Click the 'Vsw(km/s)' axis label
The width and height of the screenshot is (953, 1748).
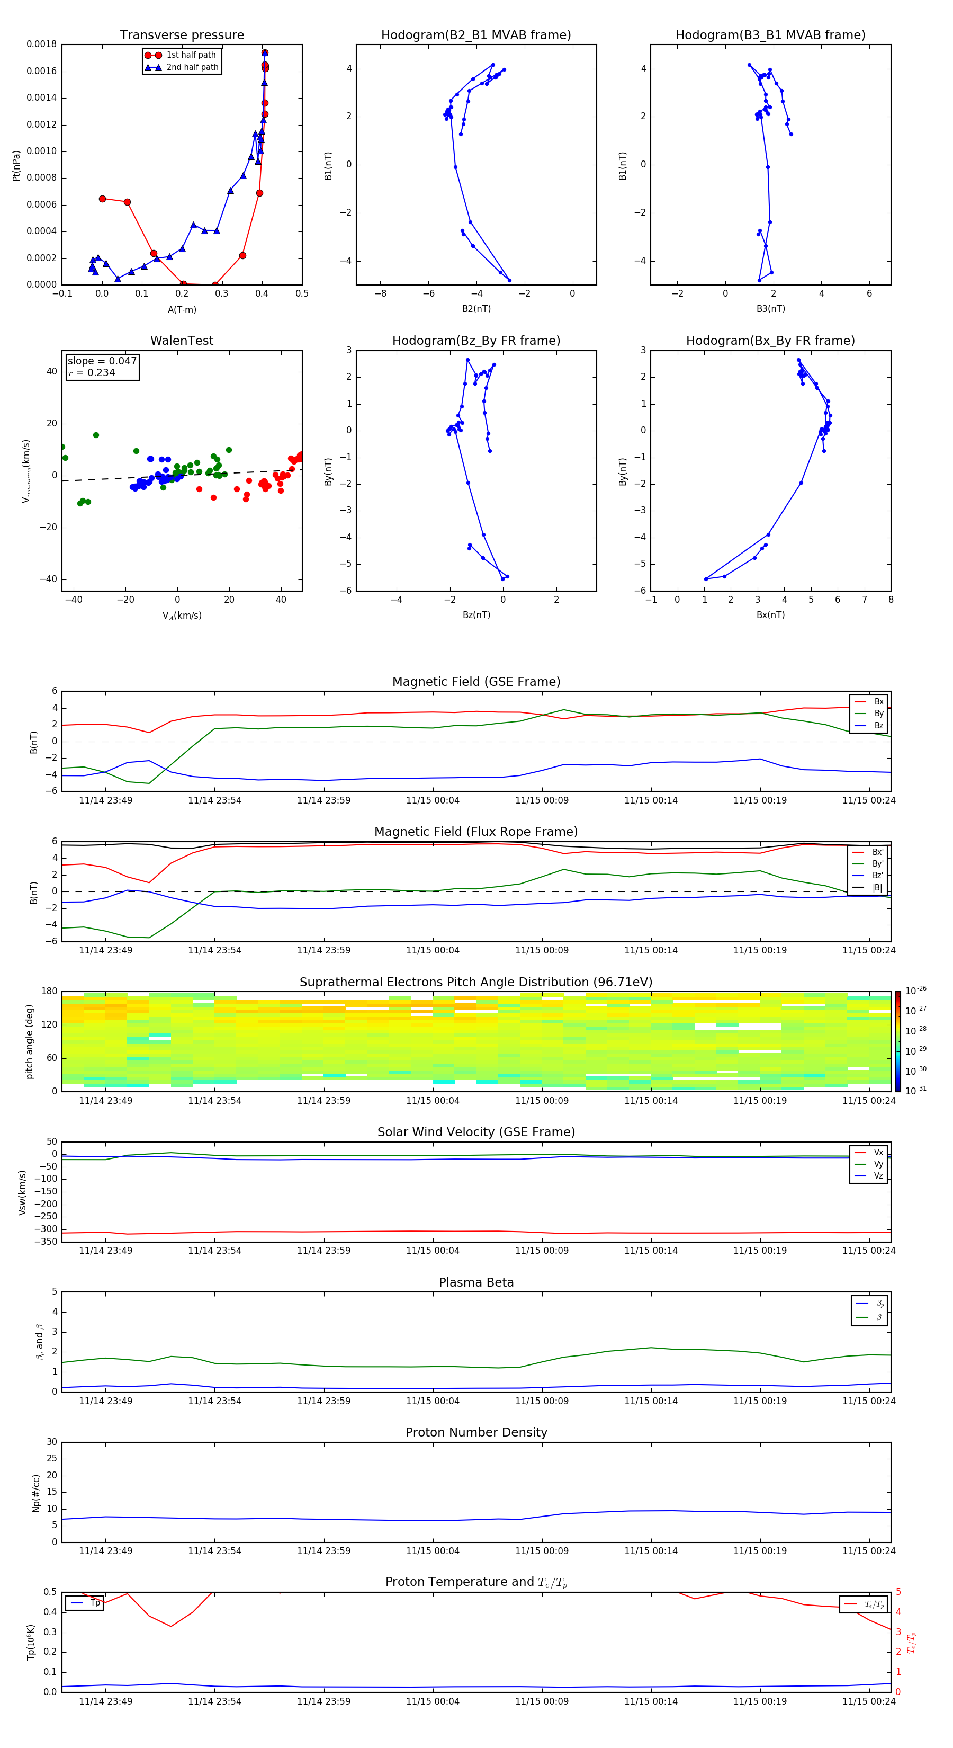22,1192
